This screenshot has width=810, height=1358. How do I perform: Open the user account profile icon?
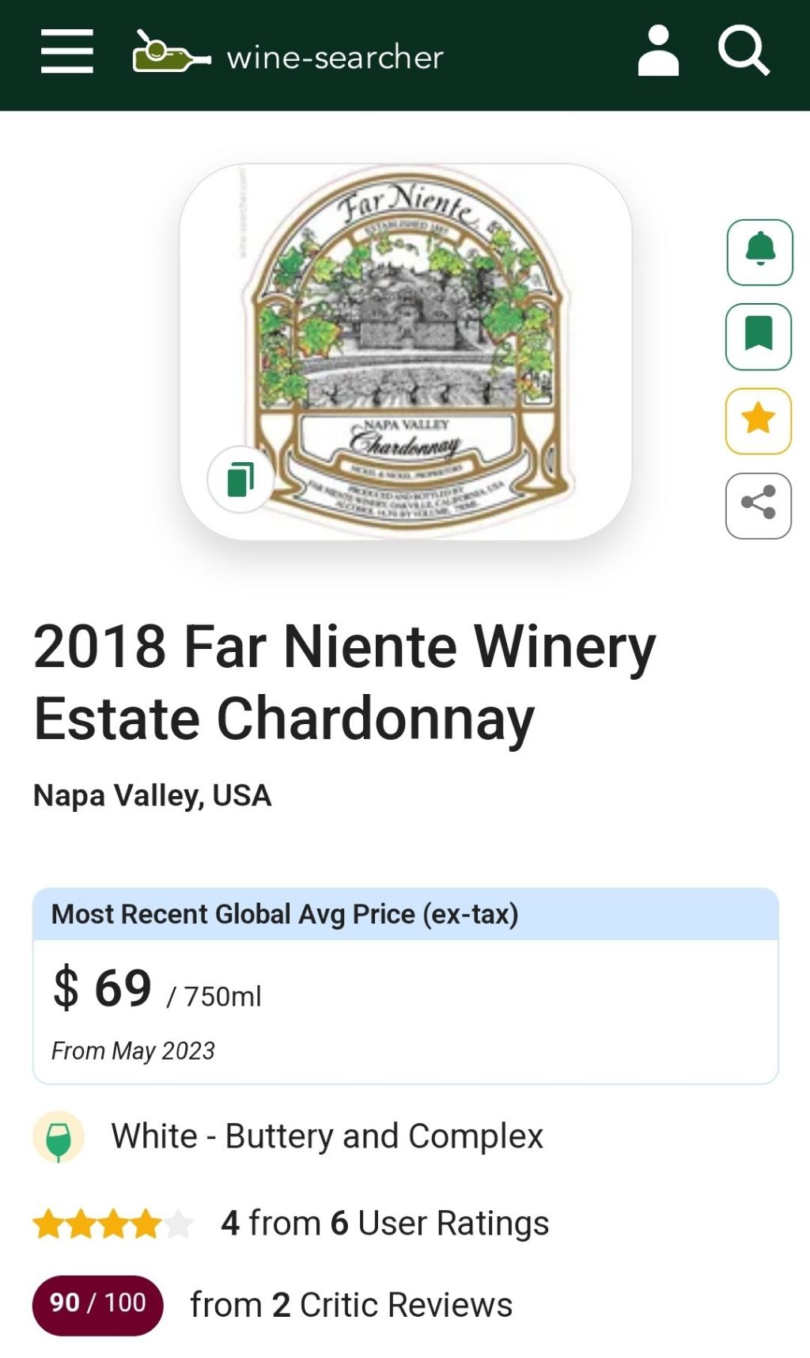pos(658,51)
